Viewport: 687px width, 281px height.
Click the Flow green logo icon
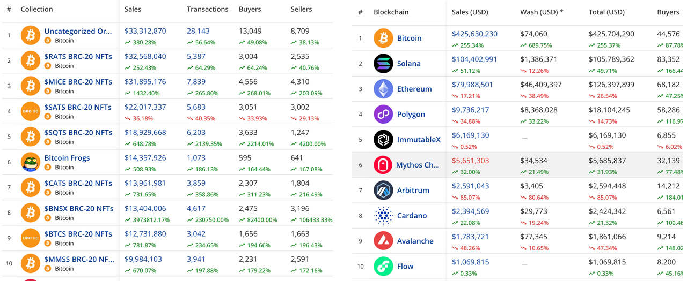click(x=383, y=266)
